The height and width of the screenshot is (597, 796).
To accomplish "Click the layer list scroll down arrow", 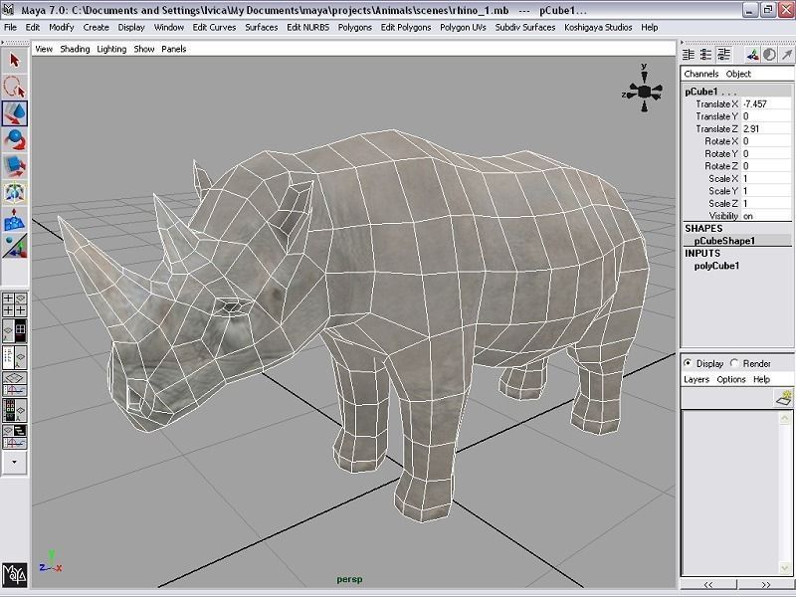I will [785, 568].
